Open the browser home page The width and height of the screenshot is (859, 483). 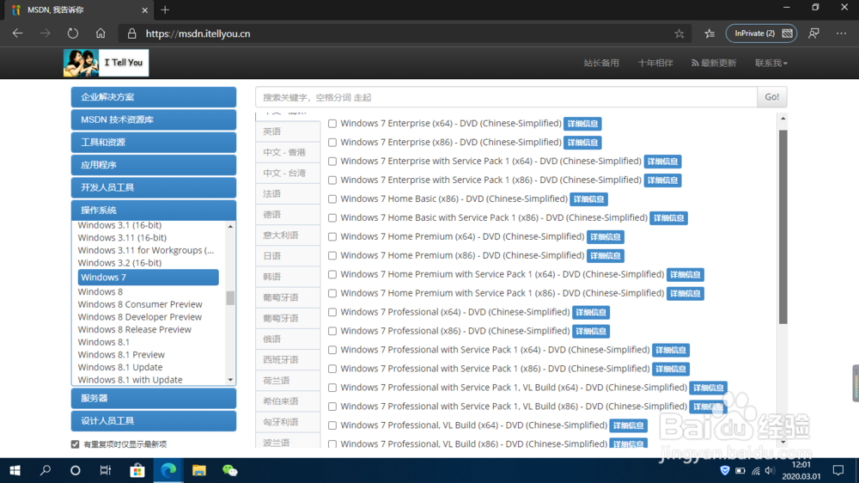coord(101,34)
